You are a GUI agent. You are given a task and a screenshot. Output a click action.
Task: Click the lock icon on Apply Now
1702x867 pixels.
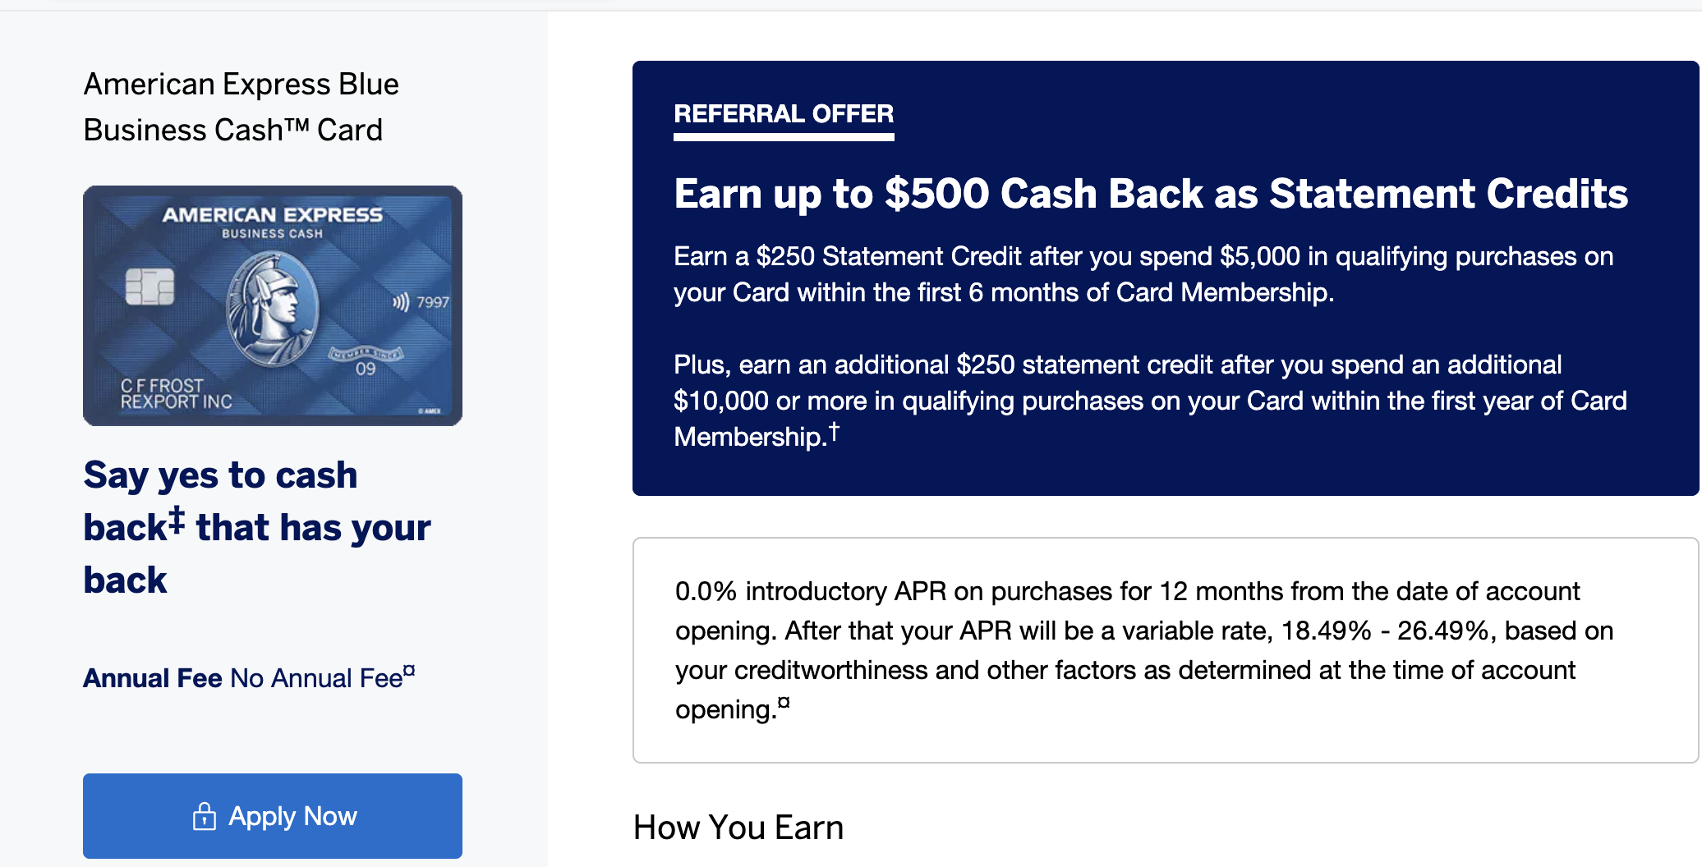[204, 816]
